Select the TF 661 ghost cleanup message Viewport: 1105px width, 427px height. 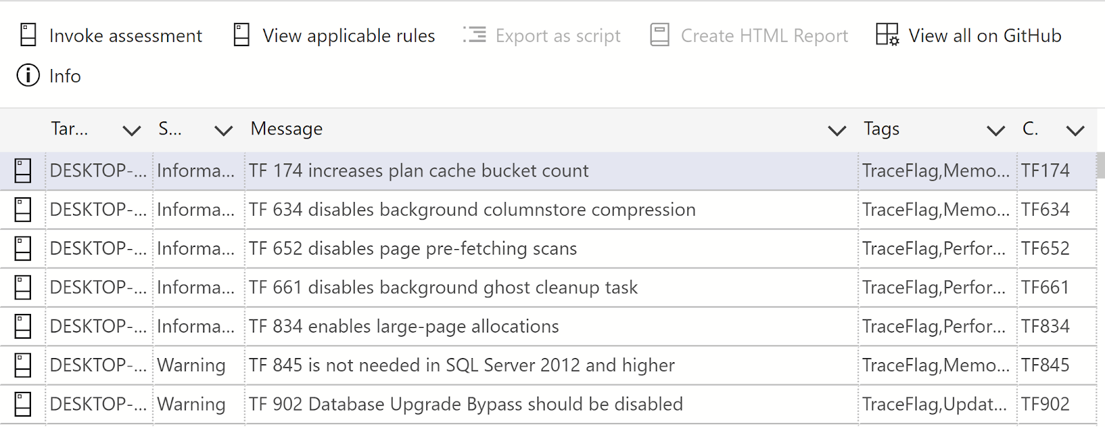pyautogui.click(x=443, y=288)
